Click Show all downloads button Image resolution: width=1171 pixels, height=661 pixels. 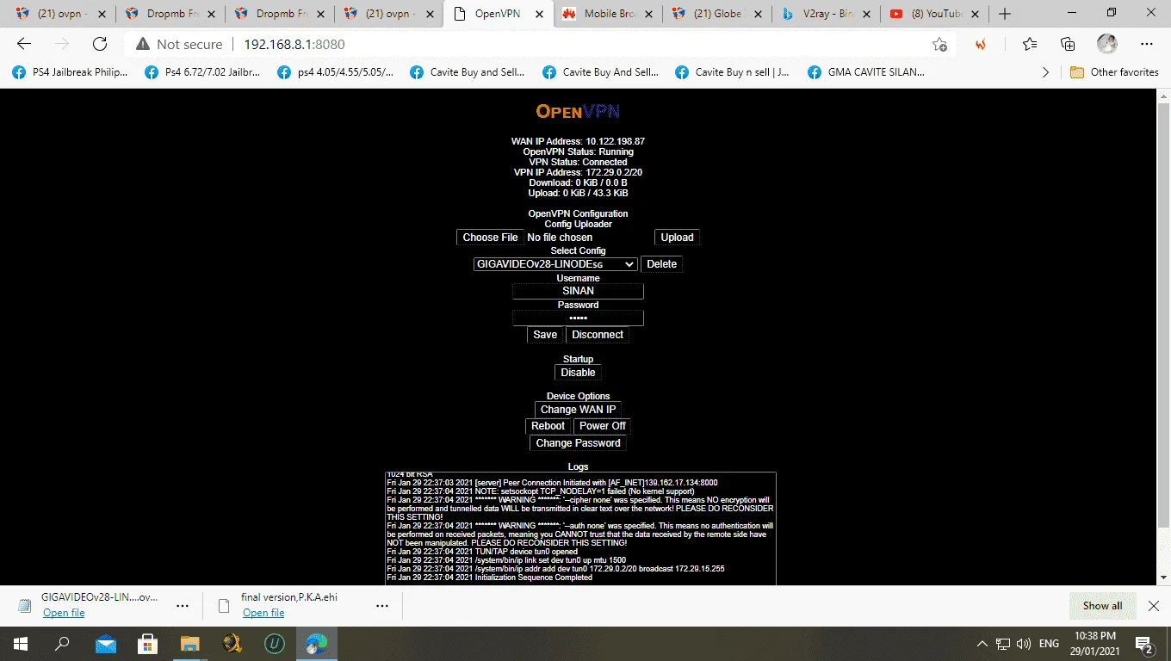point(1102,606)
